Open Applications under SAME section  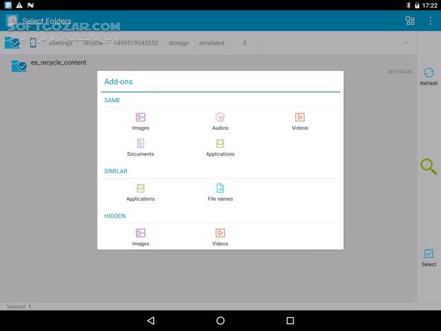(x=220, y=147)
